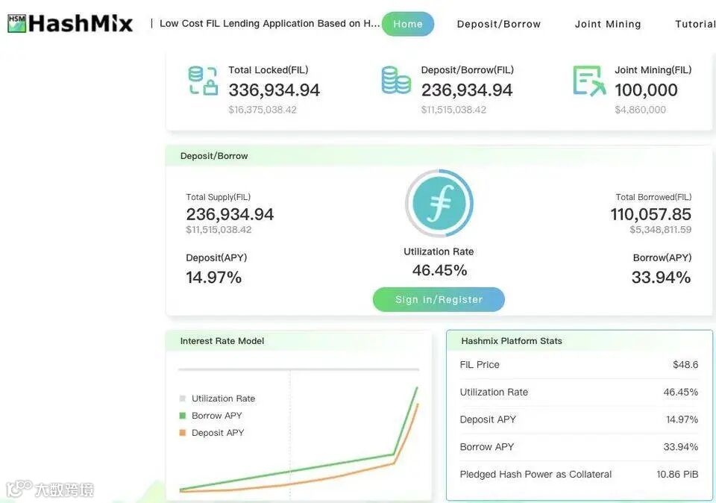Screen dimensions: 716x503
Task: Click the Interest Rate Model header
Action: tap(222, 341)
